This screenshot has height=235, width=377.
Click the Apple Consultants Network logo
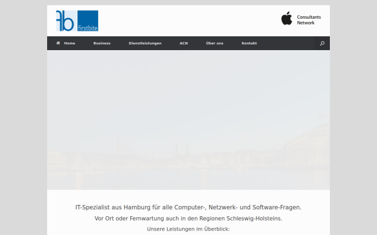coord(301,18)
